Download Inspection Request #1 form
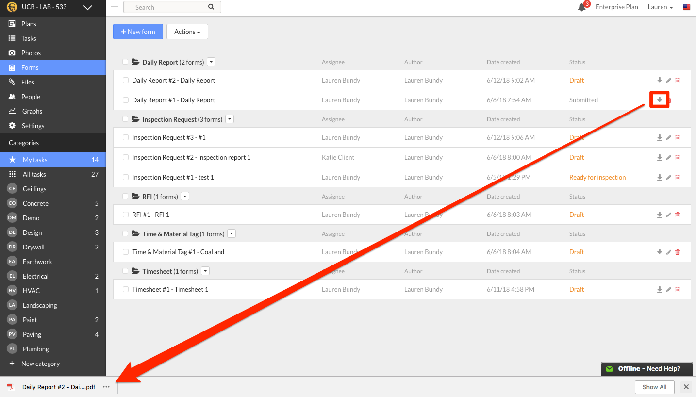This screenshot has height=397, width=696. coord(660,178)
